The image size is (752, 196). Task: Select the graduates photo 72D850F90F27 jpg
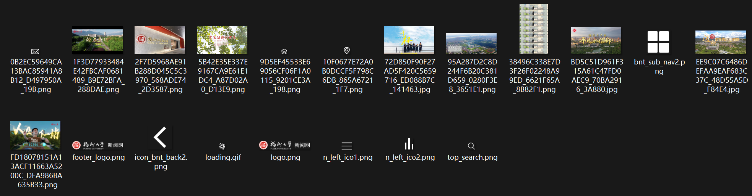(x=409, y=40)
